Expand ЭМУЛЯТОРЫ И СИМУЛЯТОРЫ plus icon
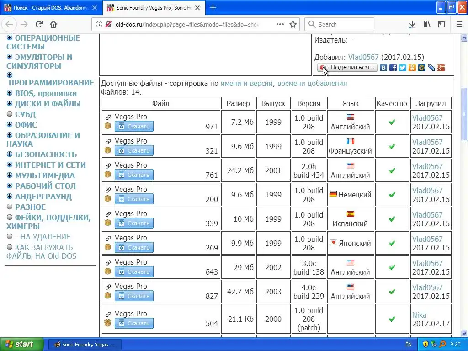The image size is (468, 351). [x=10, y=57]
